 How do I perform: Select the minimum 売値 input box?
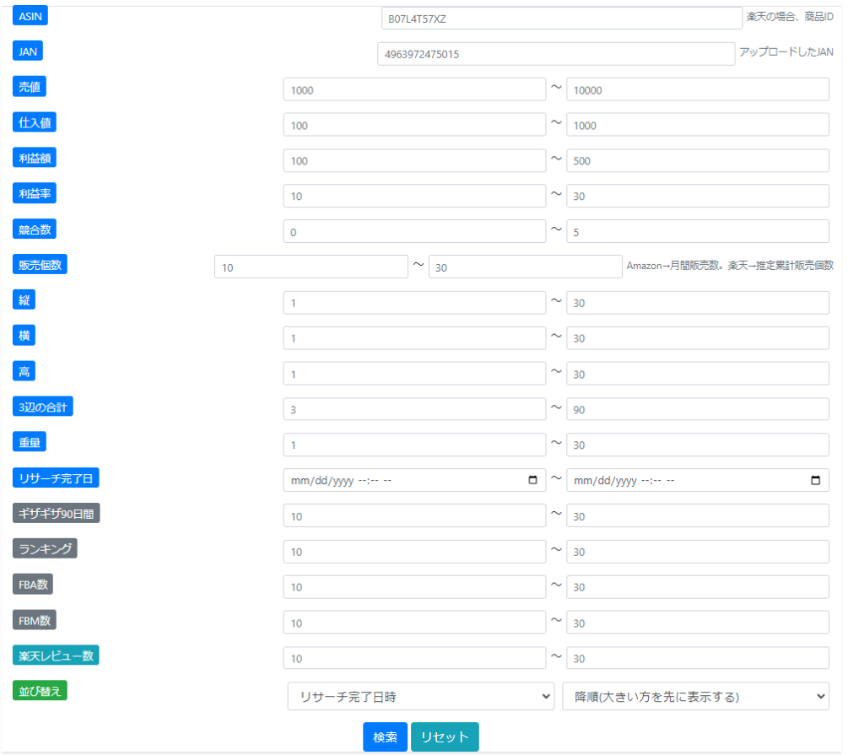414,89
